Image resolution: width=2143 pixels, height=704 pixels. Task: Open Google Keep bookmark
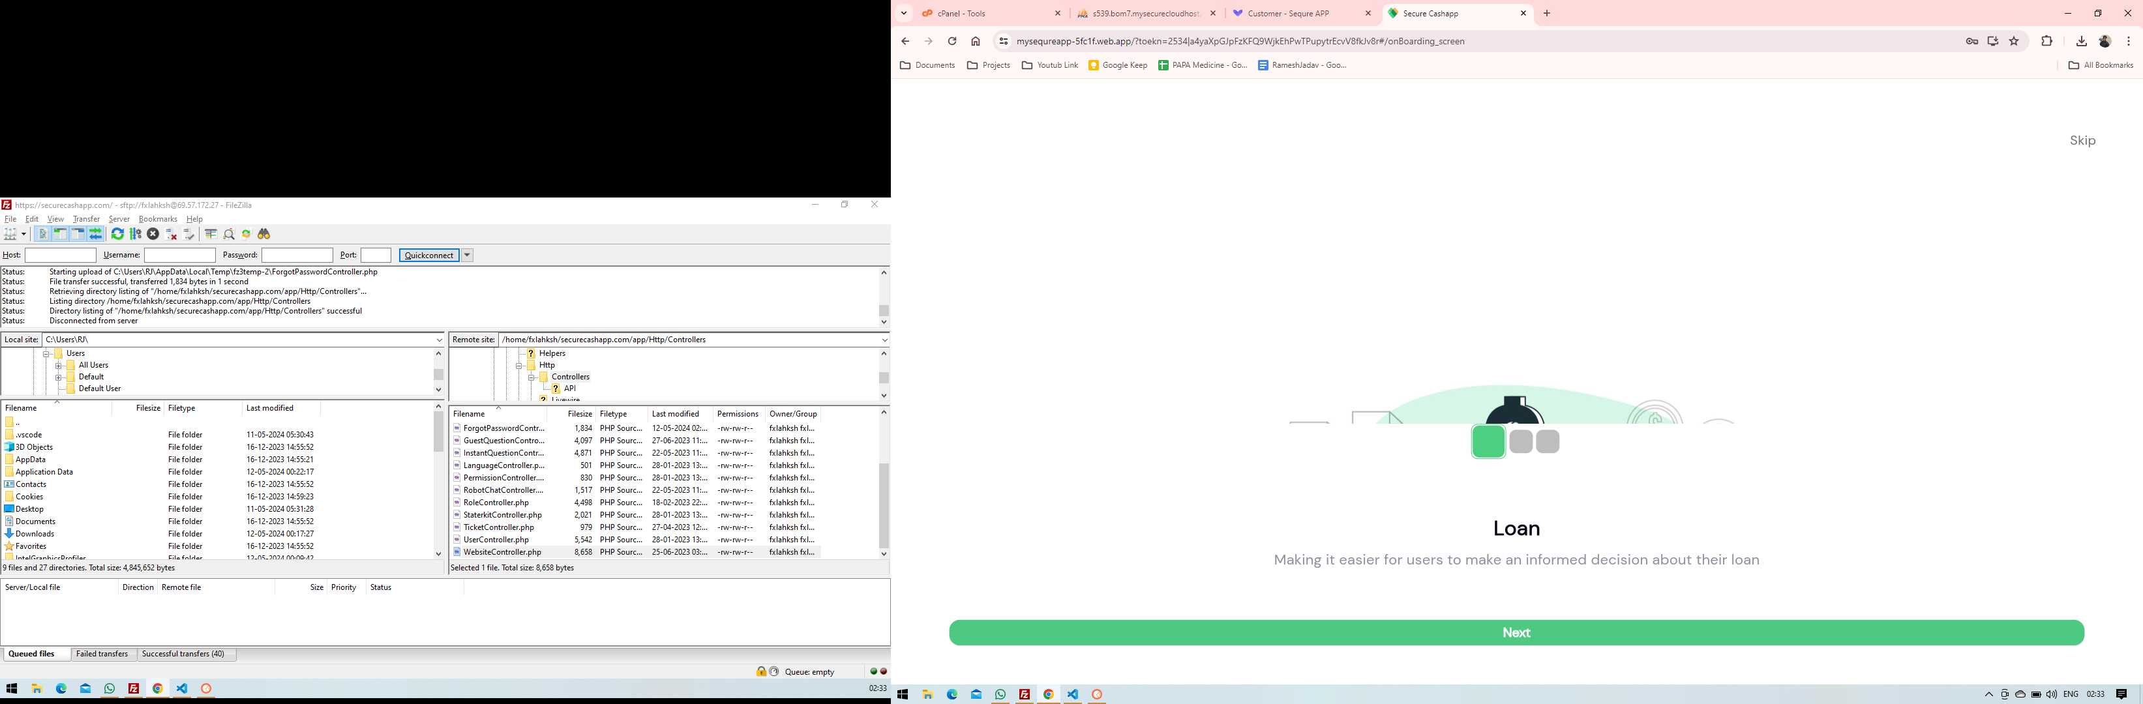(1118, 65)
